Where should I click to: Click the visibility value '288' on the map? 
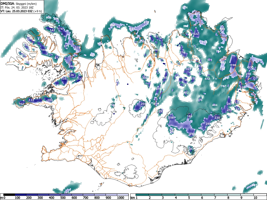[x=208, y=124]
